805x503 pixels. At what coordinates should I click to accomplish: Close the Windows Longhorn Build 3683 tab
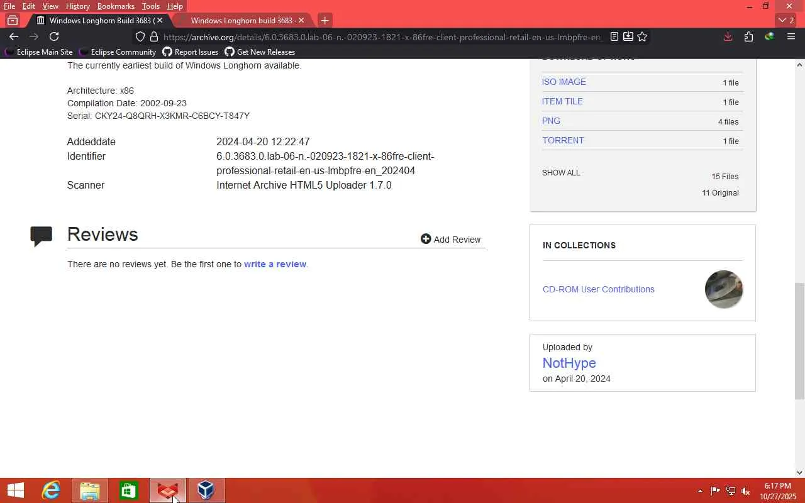[x=160, y=20]
